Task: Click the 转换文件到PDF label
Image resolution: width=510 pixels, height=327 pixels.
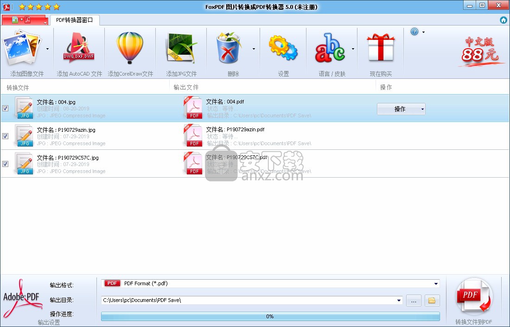Action: [474, 322]
